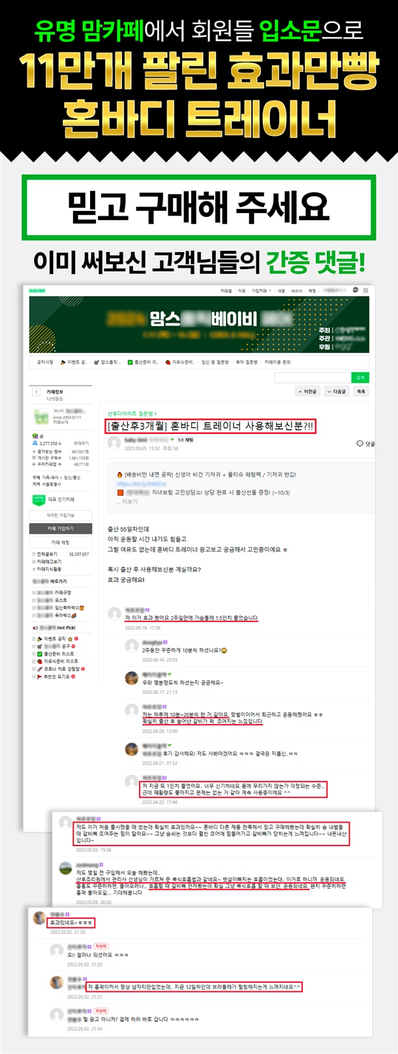Image resolution: width=398 pixels, height=1054 pixels.
Task: Open the grid apps icon at top right
Action: (365, 290)
